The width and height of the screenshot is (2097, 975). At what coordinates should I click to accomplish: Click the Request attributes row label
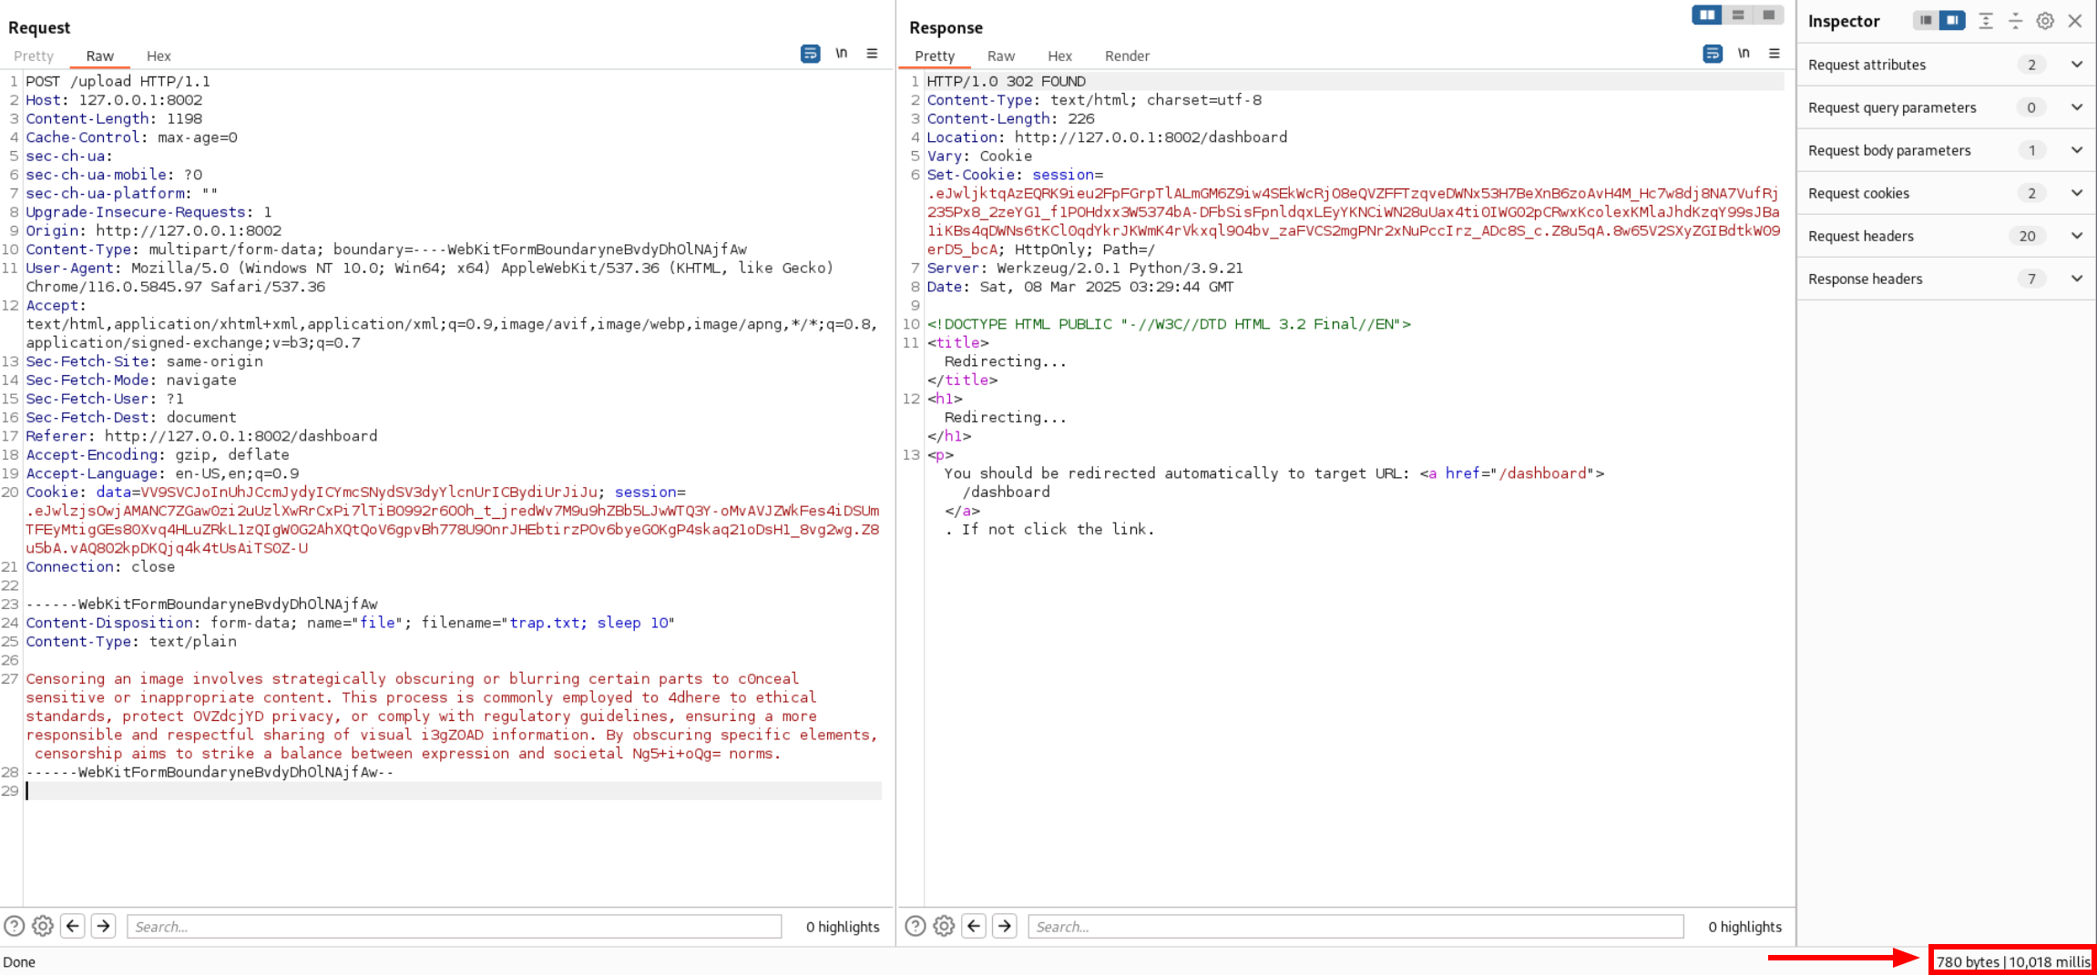(1867, 65)
